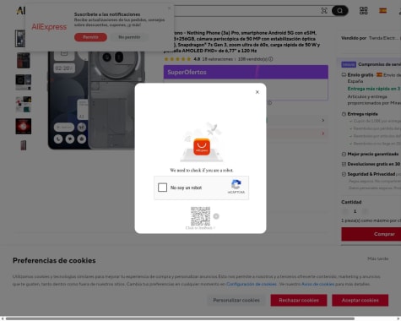Select first product thumbnail

[x=20, y=38]
